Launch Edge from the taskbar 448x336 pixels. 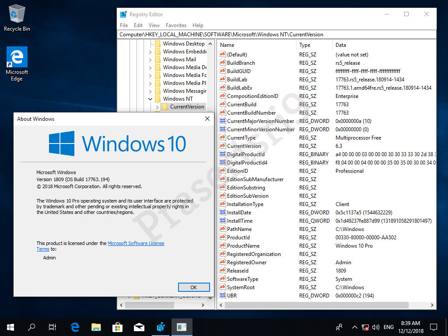(x=75, y=327)
